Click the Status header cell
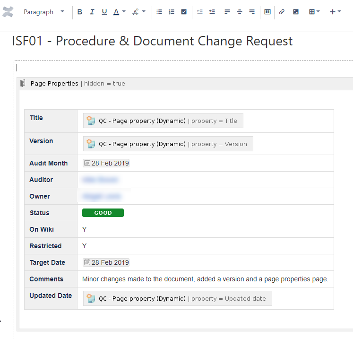 coord(51,213)
